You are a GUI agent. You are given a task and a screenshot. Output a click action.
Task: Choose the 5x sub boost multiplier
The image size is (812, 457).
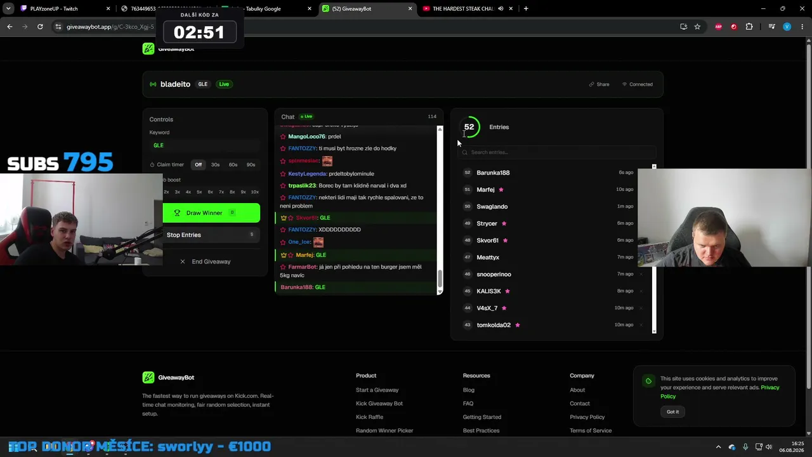[x=199, y=192]
